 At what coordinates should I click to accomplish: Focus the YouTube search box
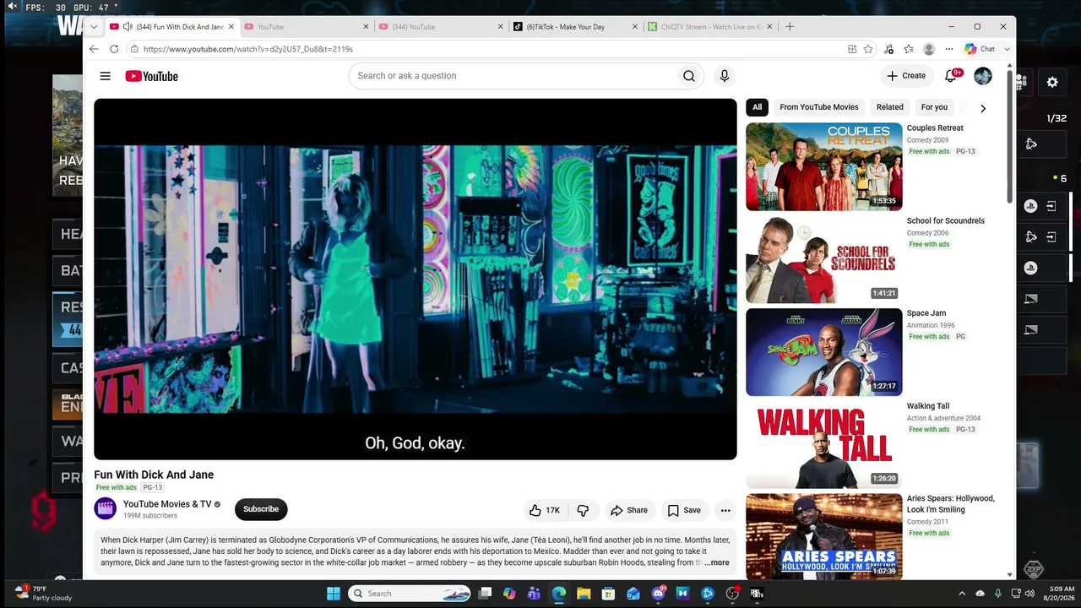512,76
